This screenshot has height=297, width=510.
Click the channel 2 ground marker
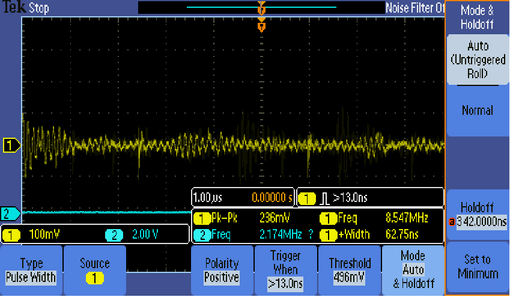pyautogui.click(x=10, y=213)
